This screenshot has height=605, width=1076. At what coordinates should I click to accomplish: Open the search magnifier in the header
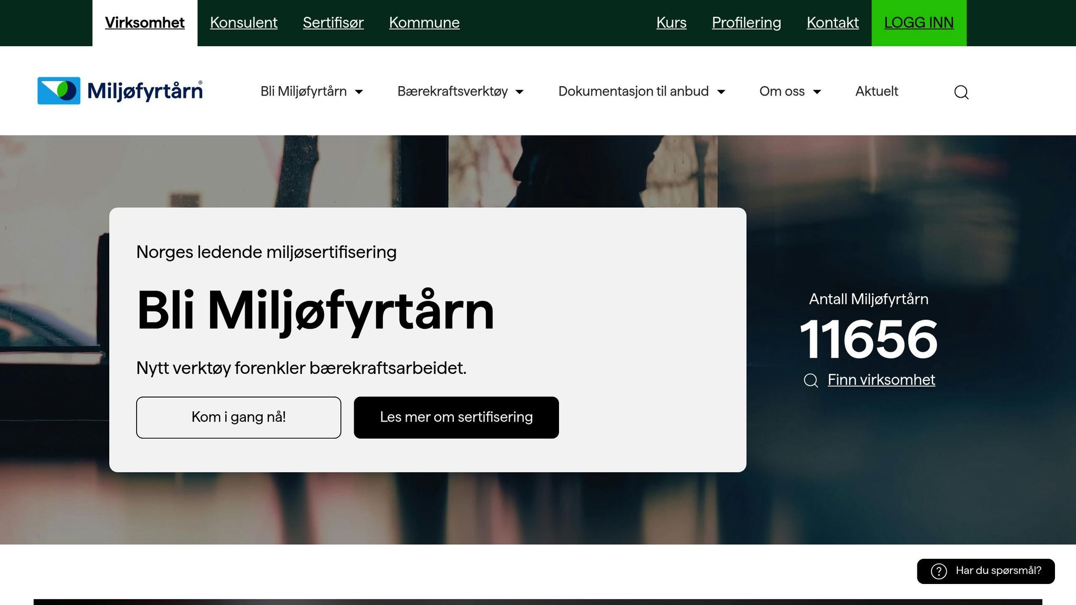click(x=961, y=92)
